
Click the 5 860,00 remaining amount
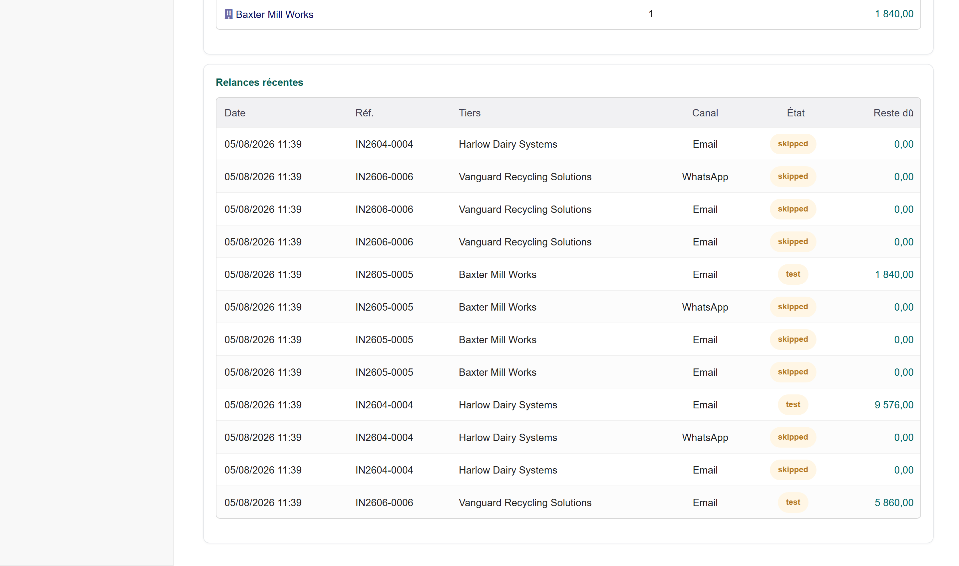894,502
